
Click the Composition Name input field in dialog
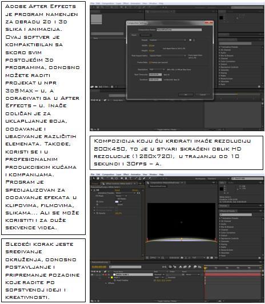click(x=179, y=30)
